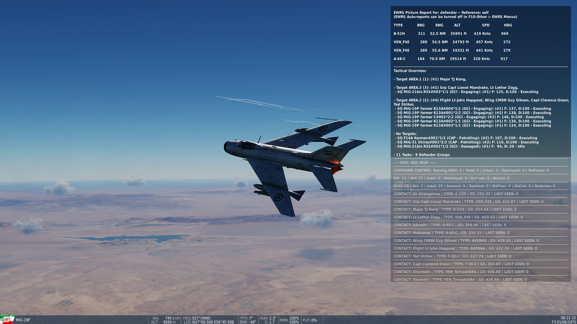Click the Tactical Overview heading
Screen dimensions: 577x324
pyautogui.click(x=410, y=71)
